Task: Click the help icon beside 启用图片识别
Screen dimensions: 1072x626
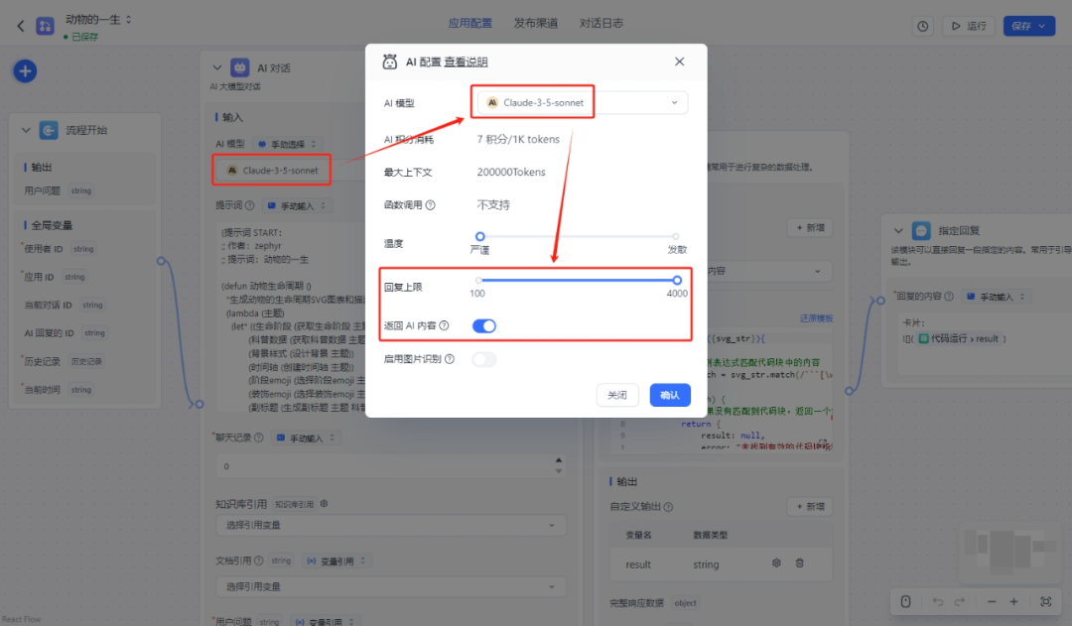Action: pyautogui.click(x=450, y=359)
